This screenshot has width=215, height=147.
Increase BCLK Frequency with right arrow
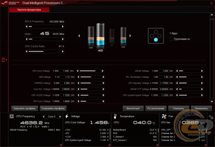63,26
